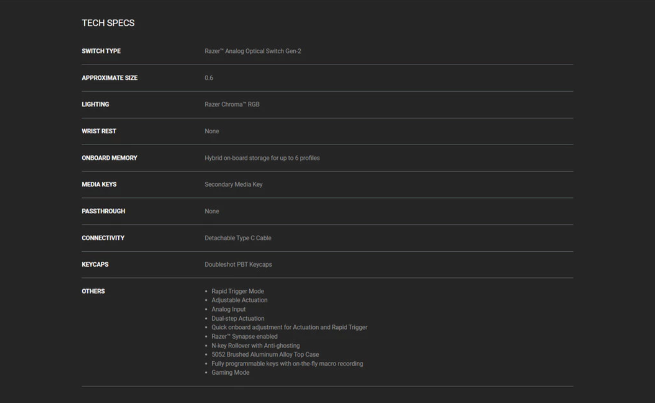Click None in the Wrist Rest row

212,131
